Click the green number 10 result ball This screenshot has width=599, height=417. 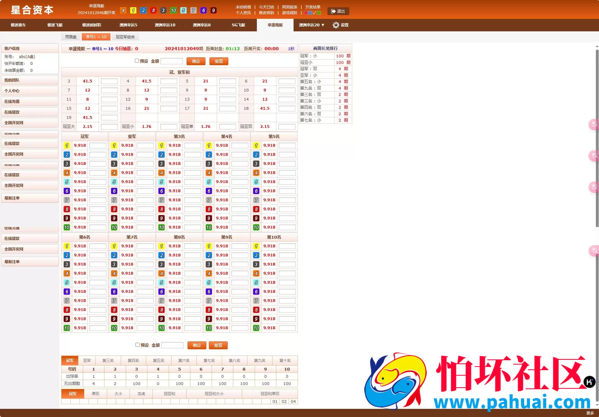point(173,10)
